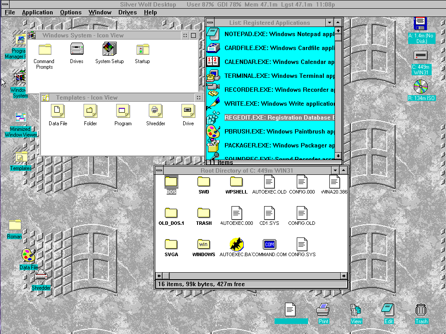Click the right arrow of Root Directory's horizontal scrollbar
The image size is (446, 334).
pos(344,276)
